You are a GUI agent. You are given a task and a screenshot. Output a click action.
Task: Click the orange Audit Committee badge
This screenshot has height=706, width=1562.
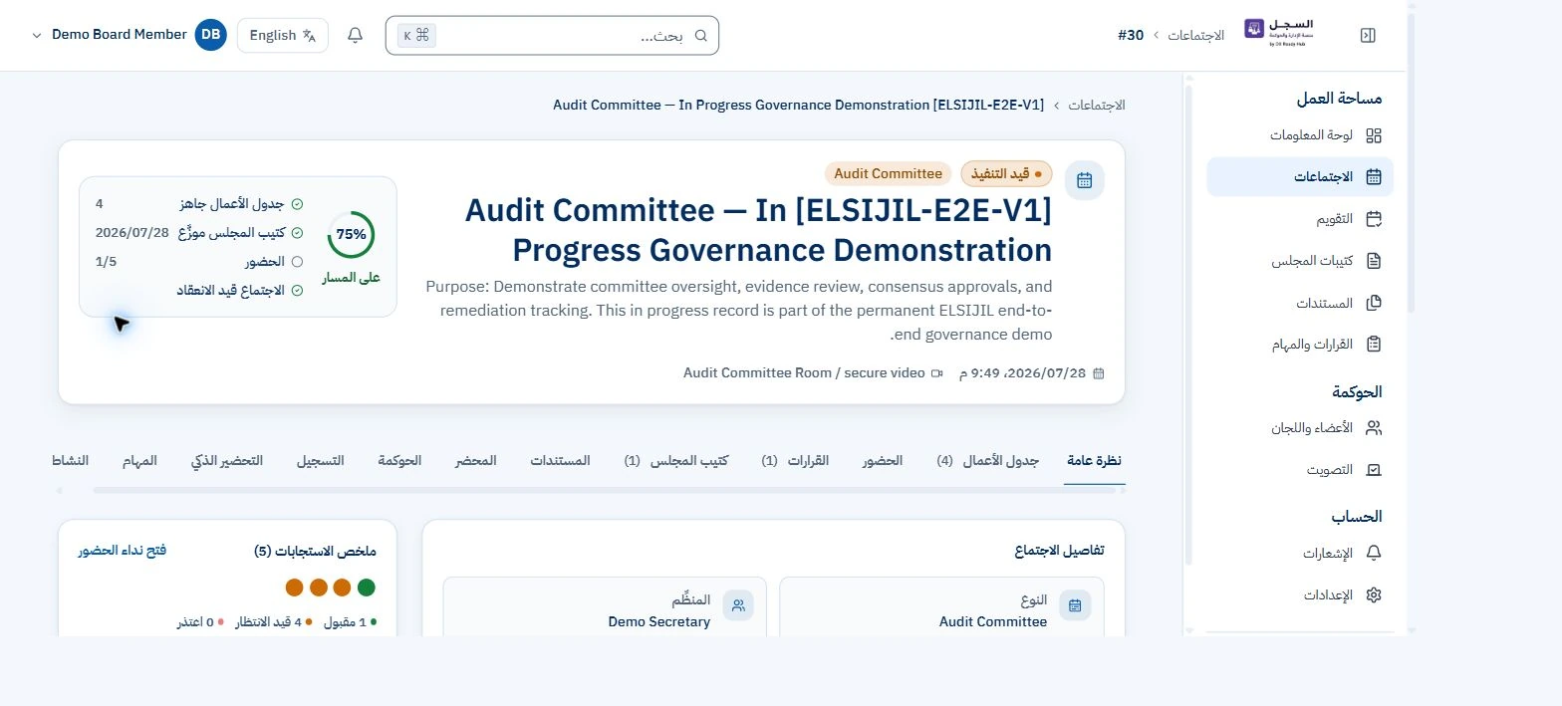(x=888, y=174)
